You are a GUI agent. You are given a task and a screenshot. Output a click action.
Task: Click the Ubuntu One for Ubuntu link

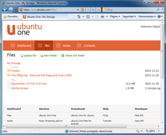(x=82, y=116)
